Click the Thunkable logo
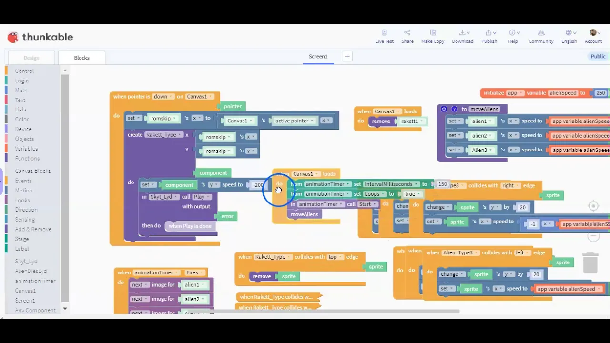This screenshot has width=610, height=343. click(40, 37)
